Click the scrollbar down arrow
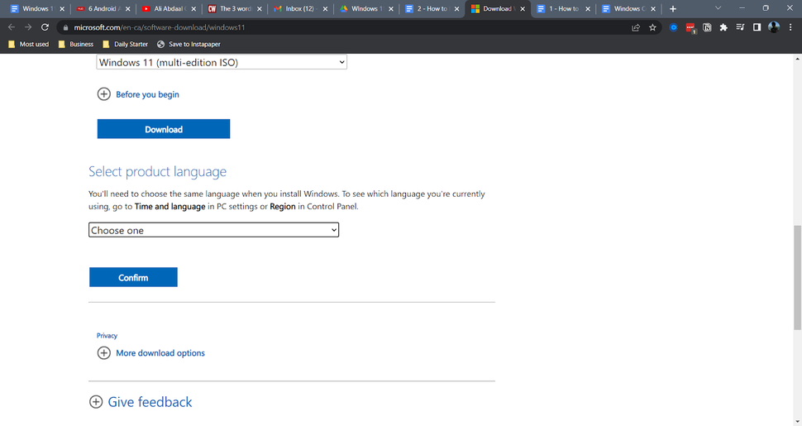 797,421
